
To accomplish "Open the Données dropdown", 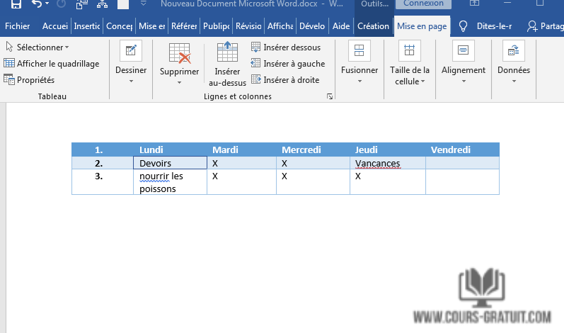I will 513,70.
